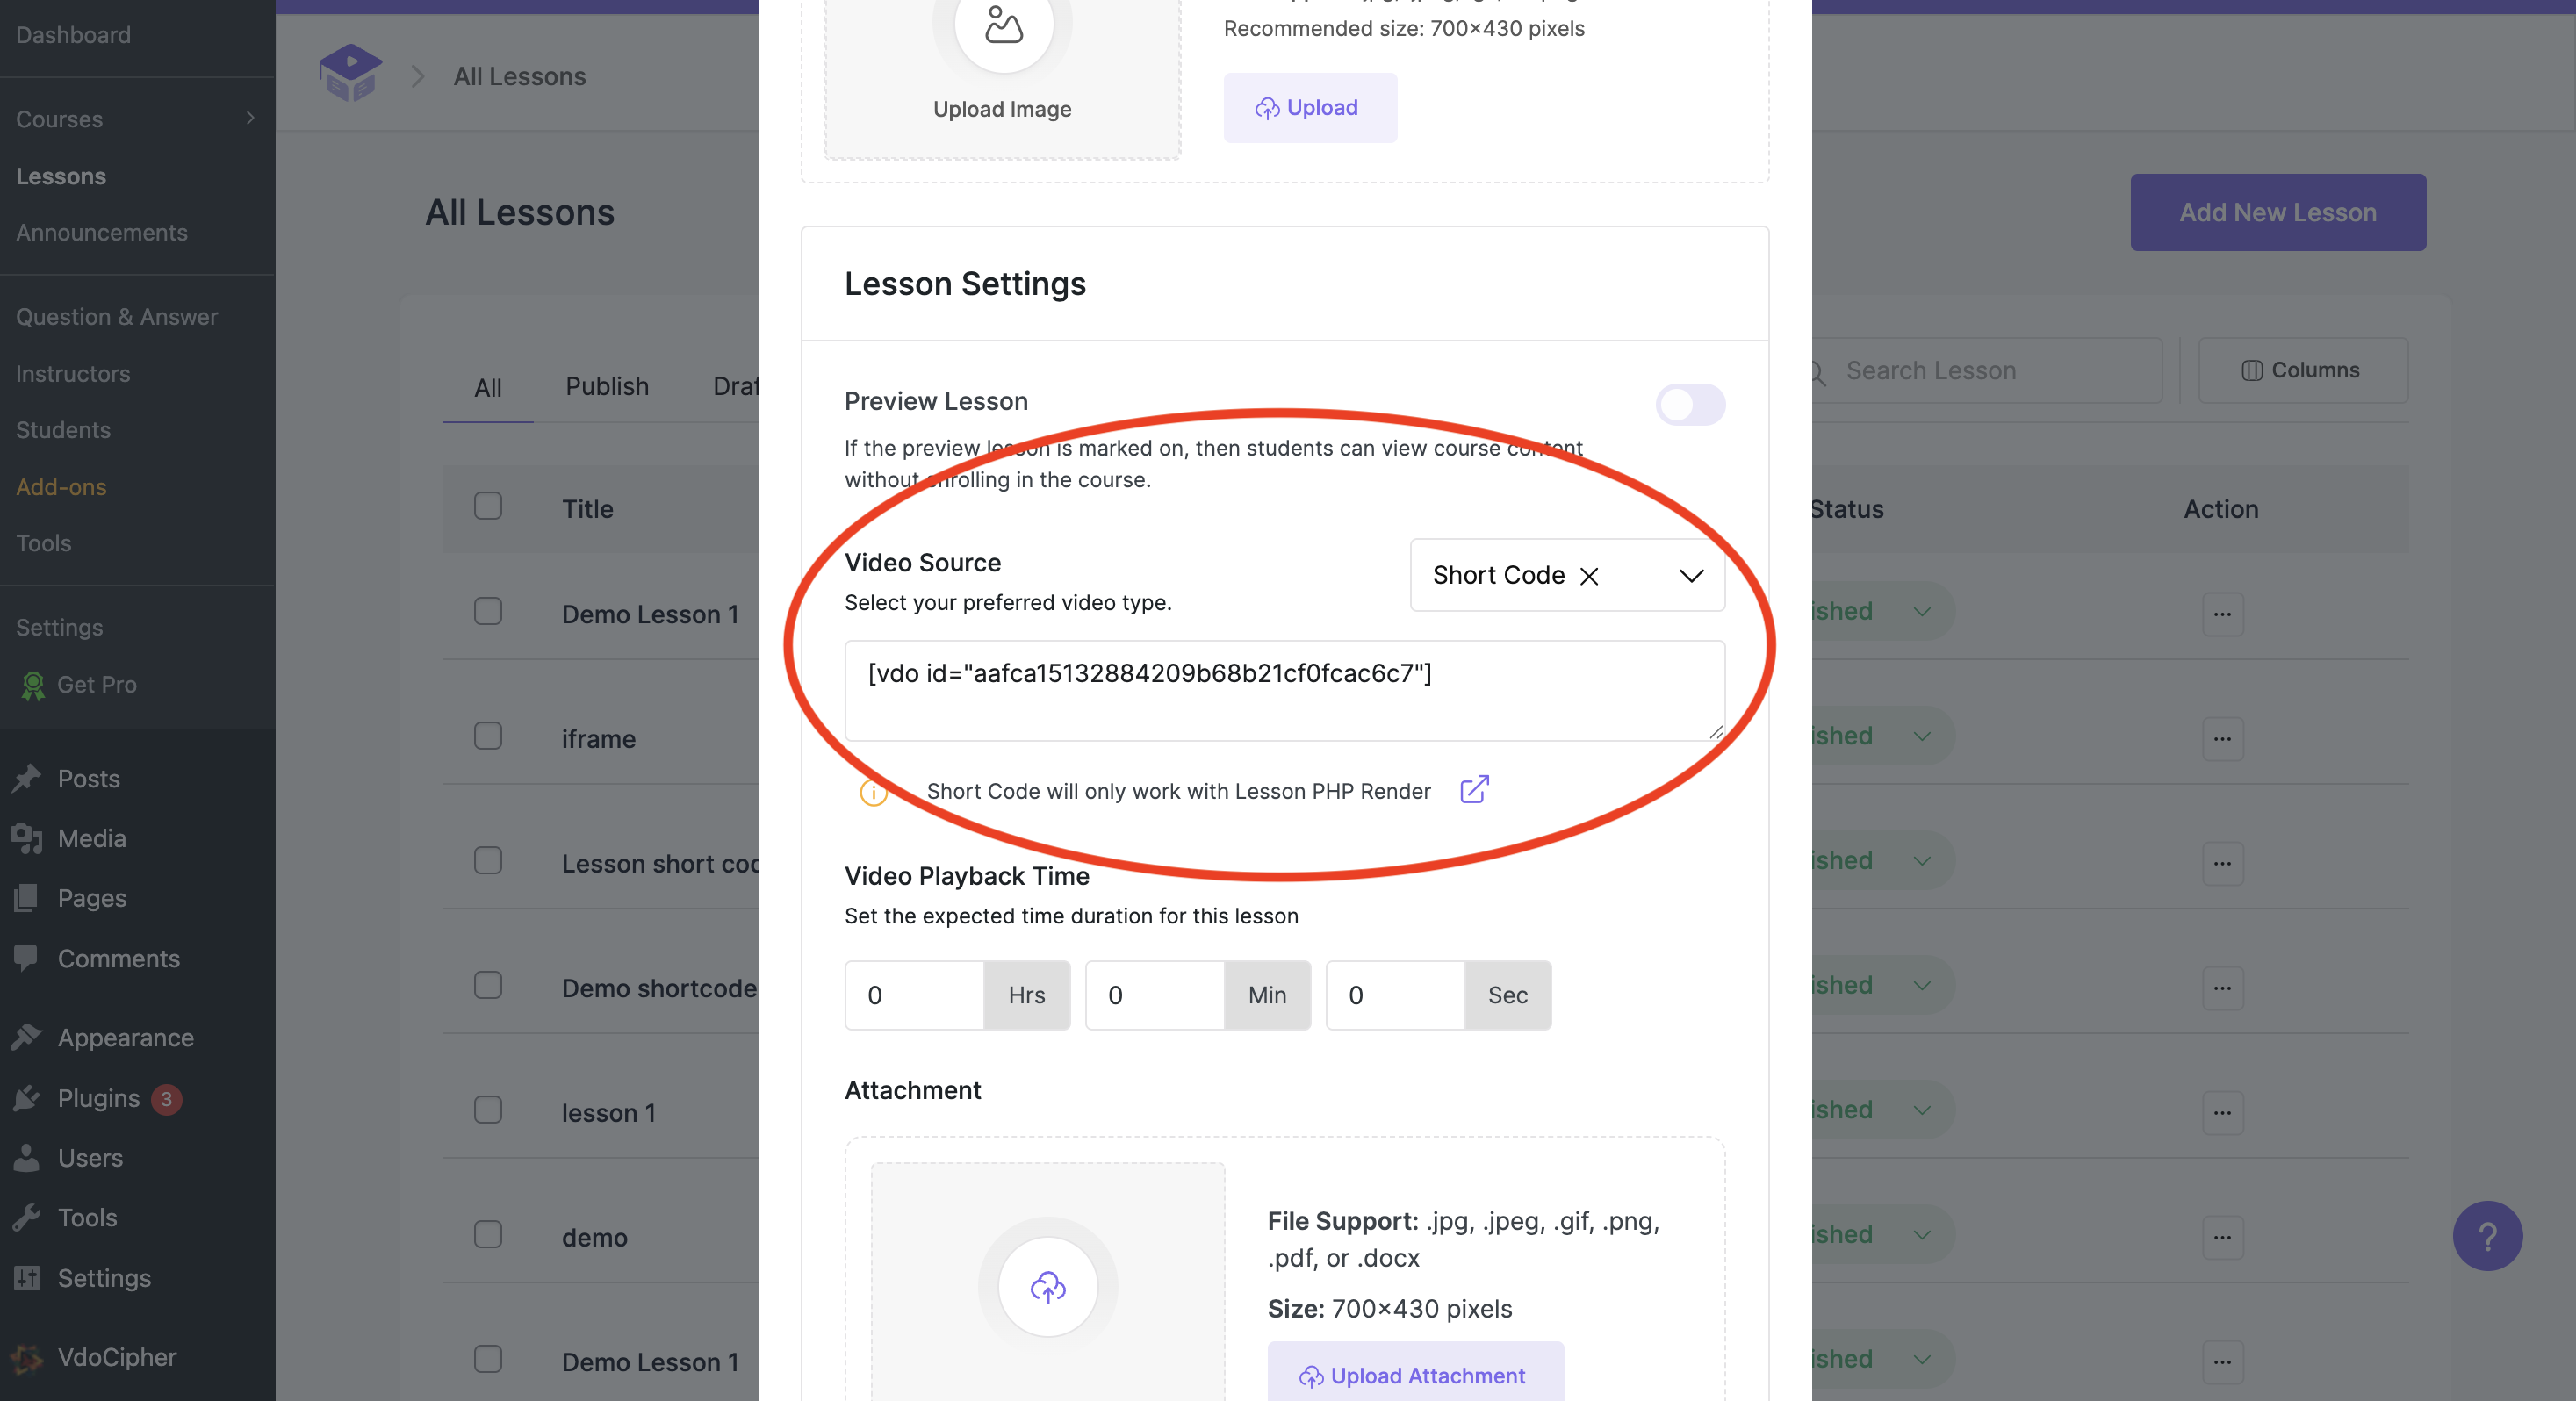Open the three-dot actions menu for Demo Lesson 1

tap(2222, 614)
